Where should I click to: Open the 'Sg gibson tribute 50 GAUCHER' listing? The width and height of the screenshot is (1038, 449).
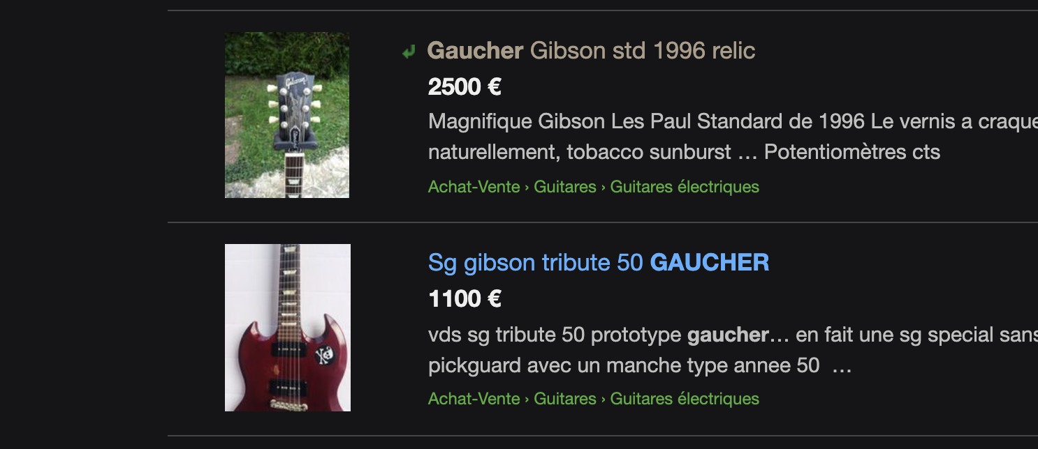coord(599,262)
